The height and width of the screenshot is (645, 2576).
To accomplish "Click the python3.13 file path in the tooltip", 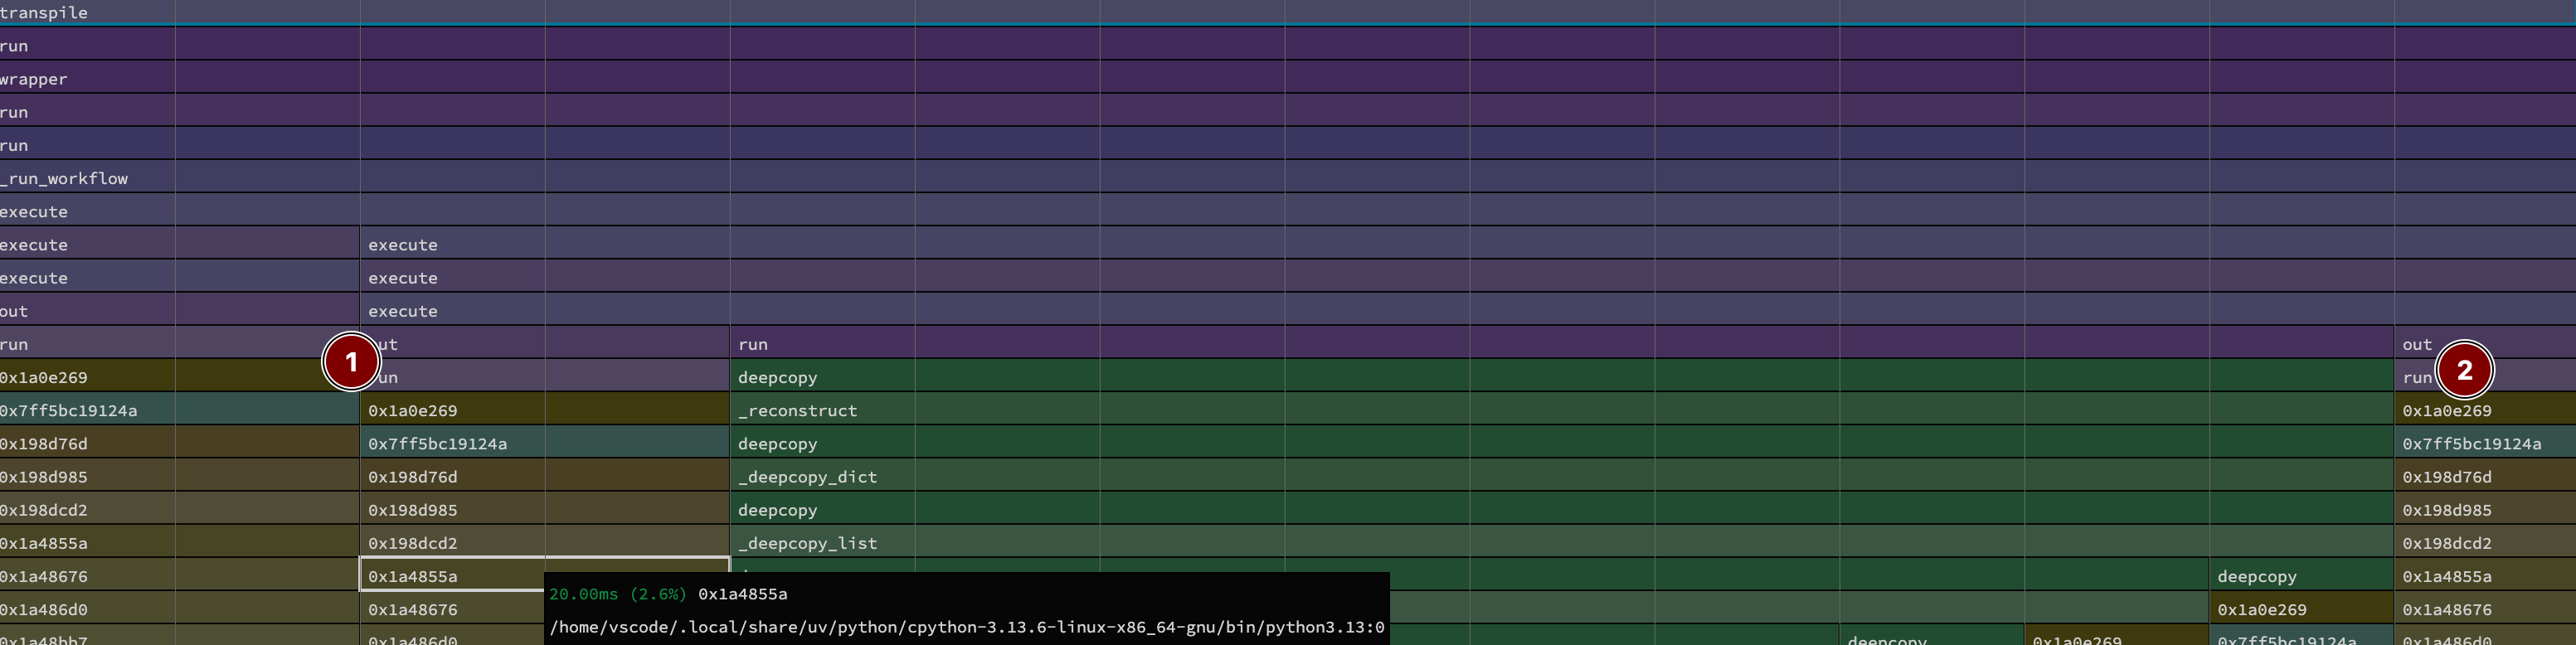I will coord(966,627).
